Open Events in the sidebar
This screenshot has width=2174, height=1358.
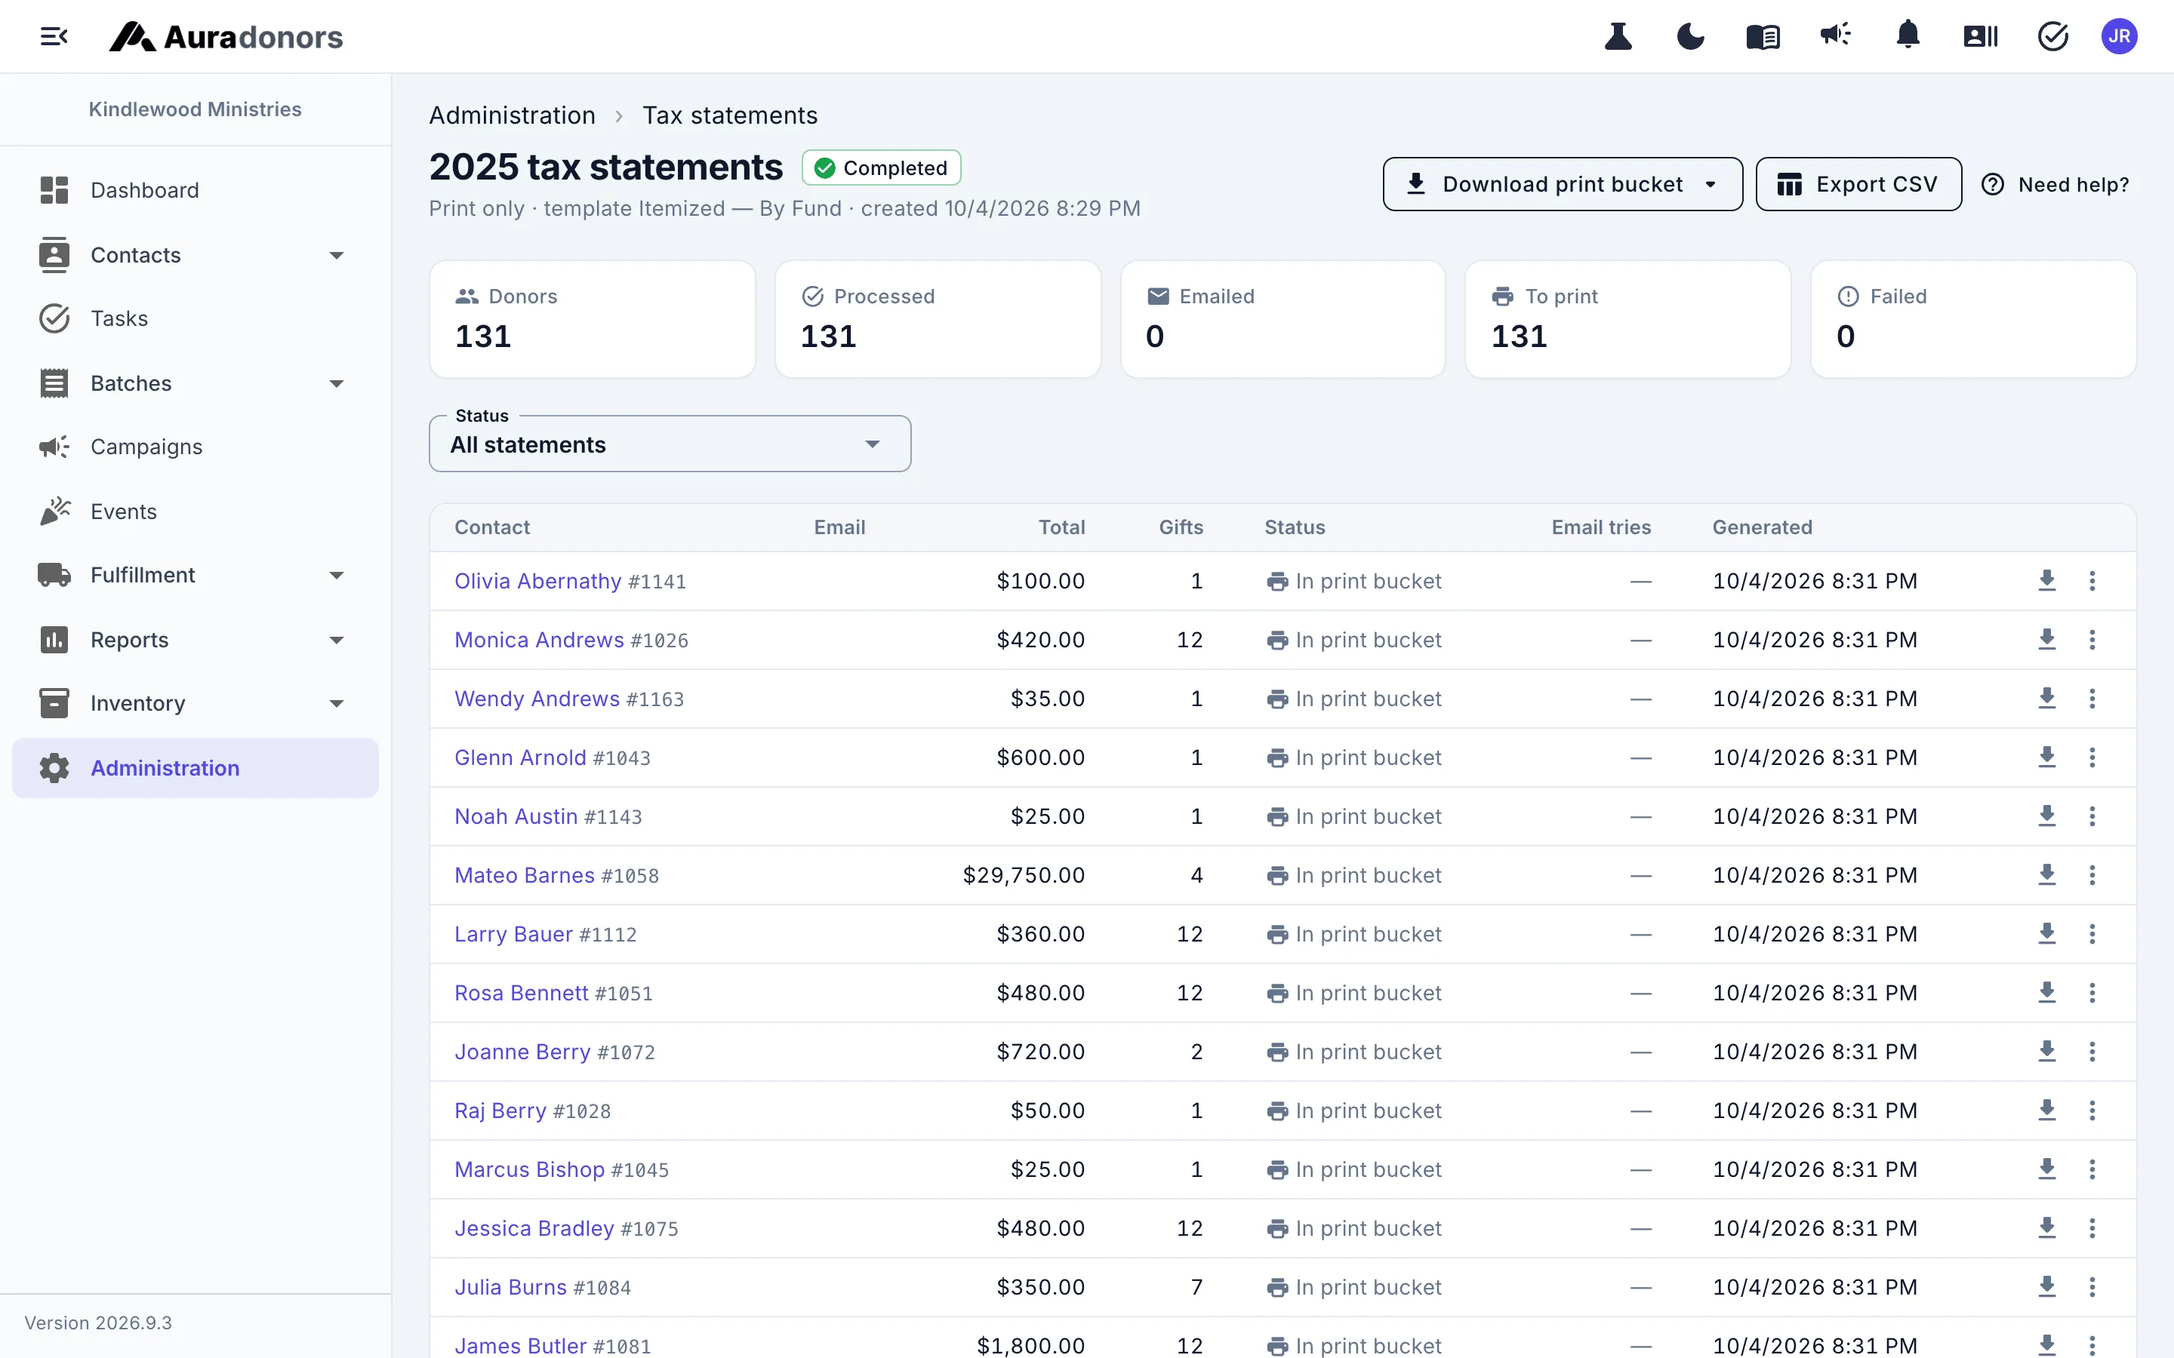195,511
